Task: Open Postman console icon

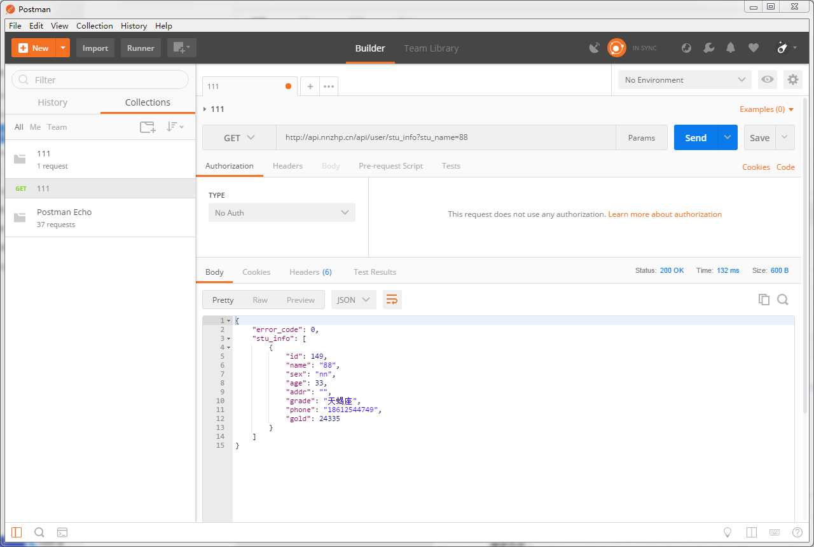Action: (x=62, y=532)
